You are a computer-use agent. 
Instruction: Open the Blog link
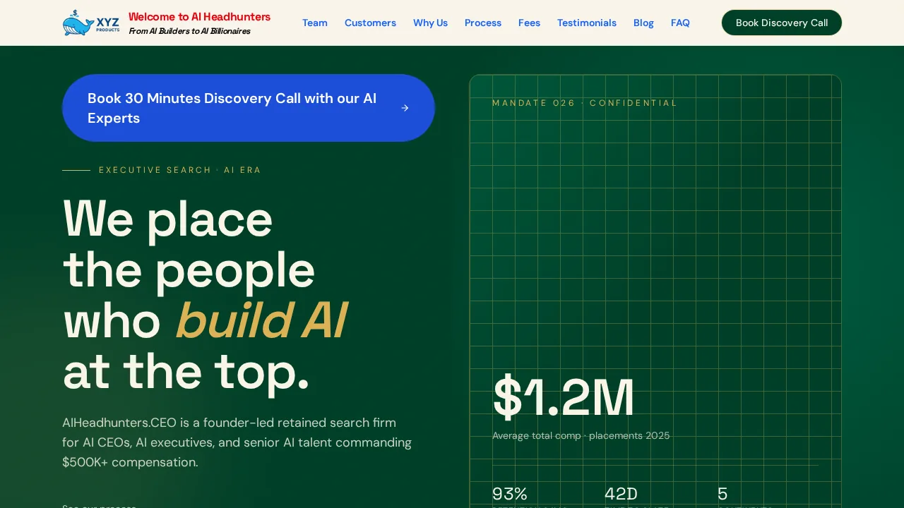643,23
